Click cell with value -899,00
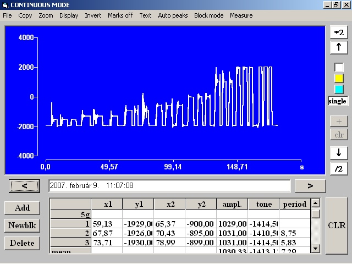Image resolution: width=352 pixels, height=264 pixels. [x=201, y=243]
